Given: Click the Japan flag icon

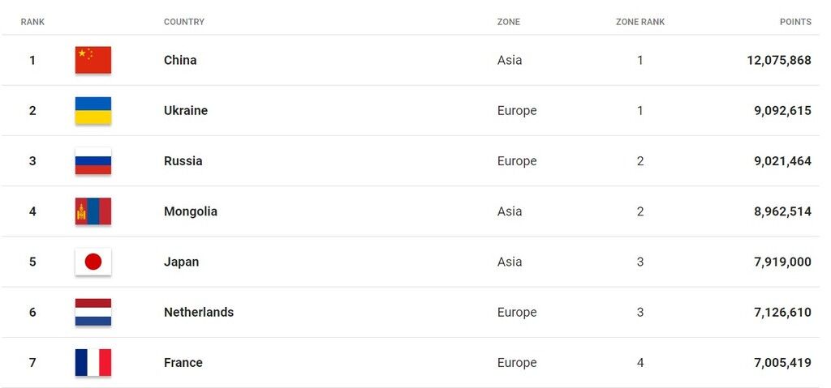Looking at the screenshot, I should 93,262.
